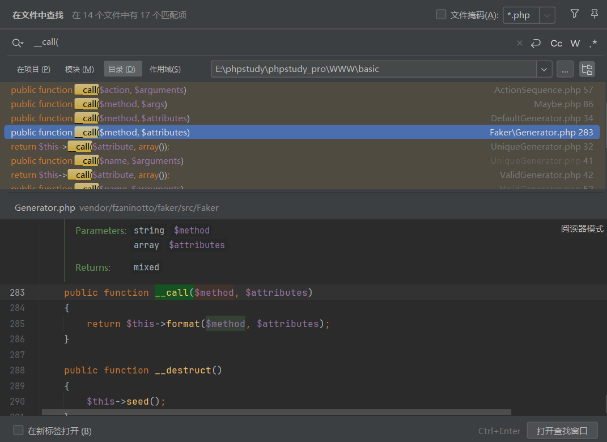Viewport: 607px width, 442px height.
Task: Click the 阅读器模式 reader mode link
Action: (x=582, y=229)
